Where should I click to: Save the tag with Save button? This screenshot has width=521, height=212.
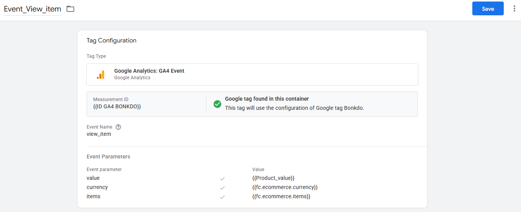point(488,9)
